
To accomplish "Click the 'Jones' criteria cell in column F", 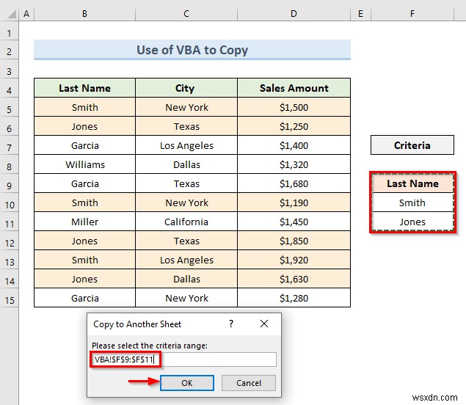I will pyautogui.click(x=412, y=222).
